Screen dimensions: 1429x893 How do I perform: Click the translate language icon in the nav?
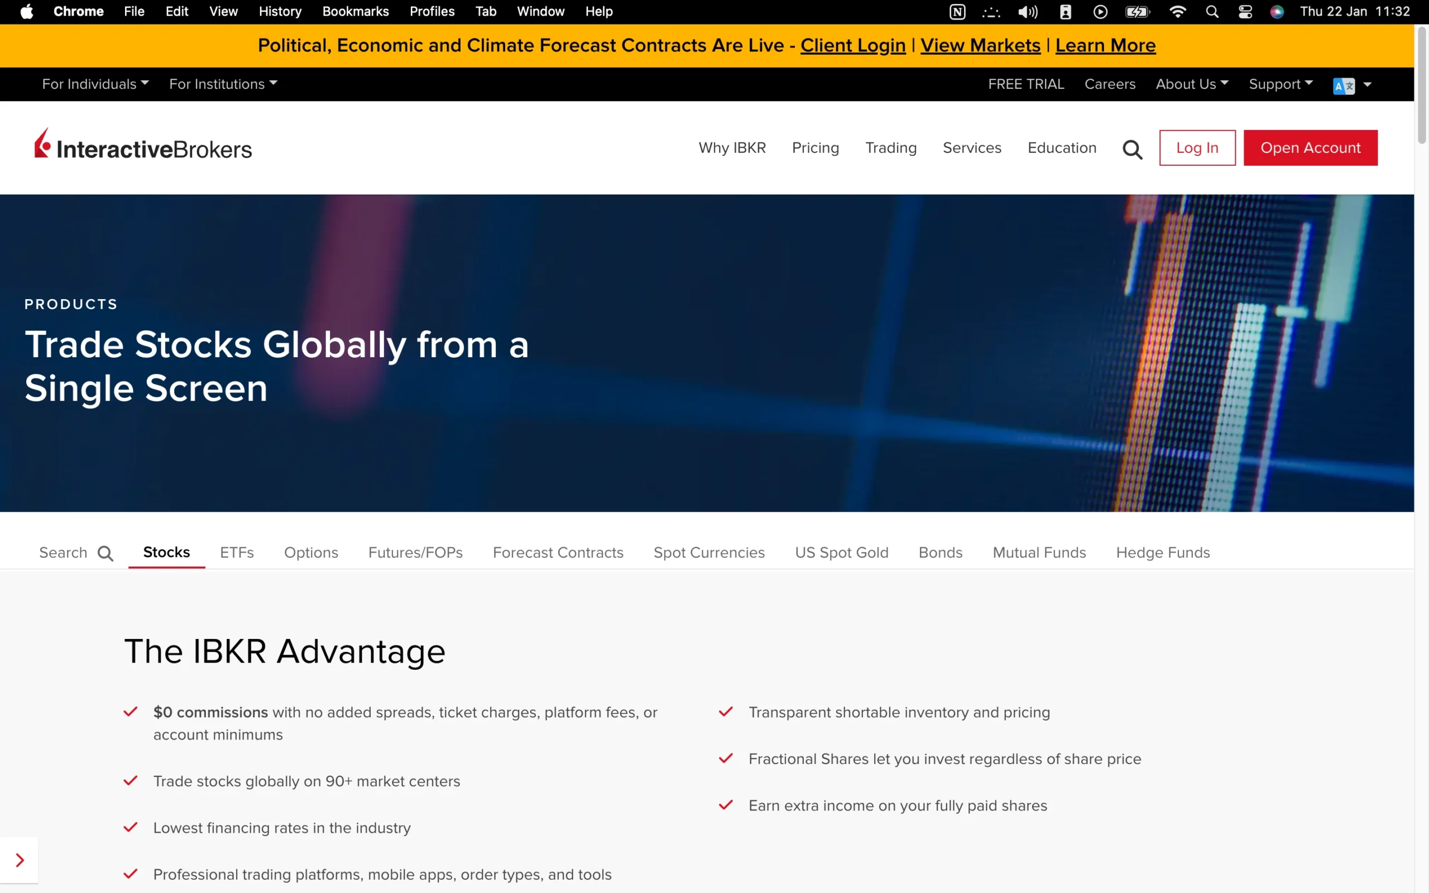tap(1345, 84)
